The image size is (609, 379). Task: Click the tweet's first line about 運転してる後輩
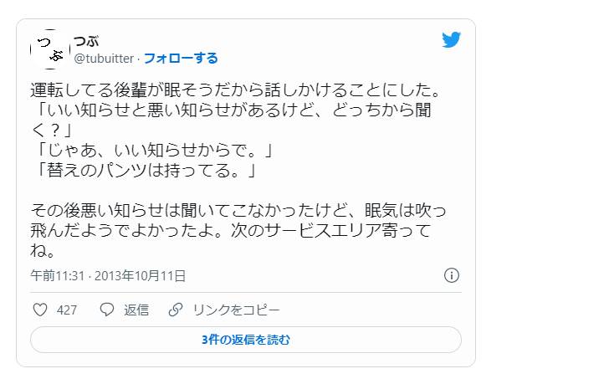236,90
